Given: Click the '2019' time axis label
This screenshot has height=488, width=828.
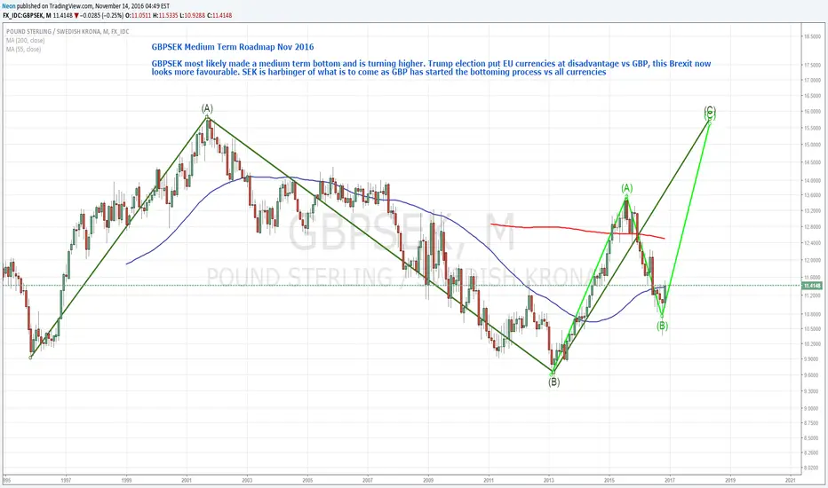Looking at the screenshot, I should tap(730, 480).
